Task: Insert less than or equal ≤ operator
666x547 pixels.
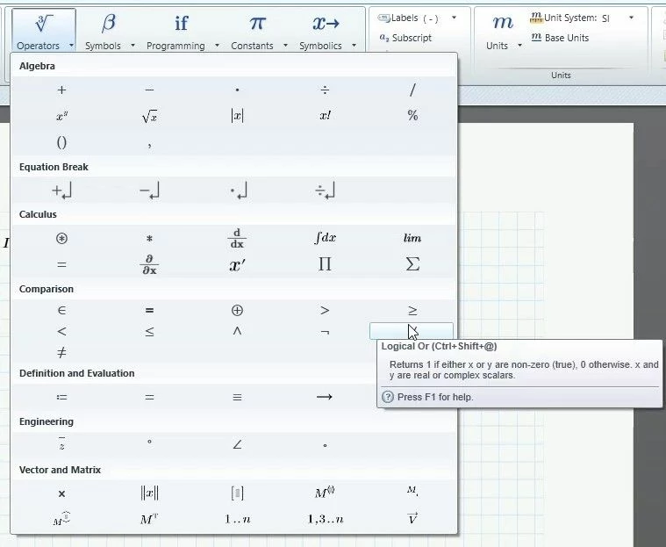Action: pos(149,332)
